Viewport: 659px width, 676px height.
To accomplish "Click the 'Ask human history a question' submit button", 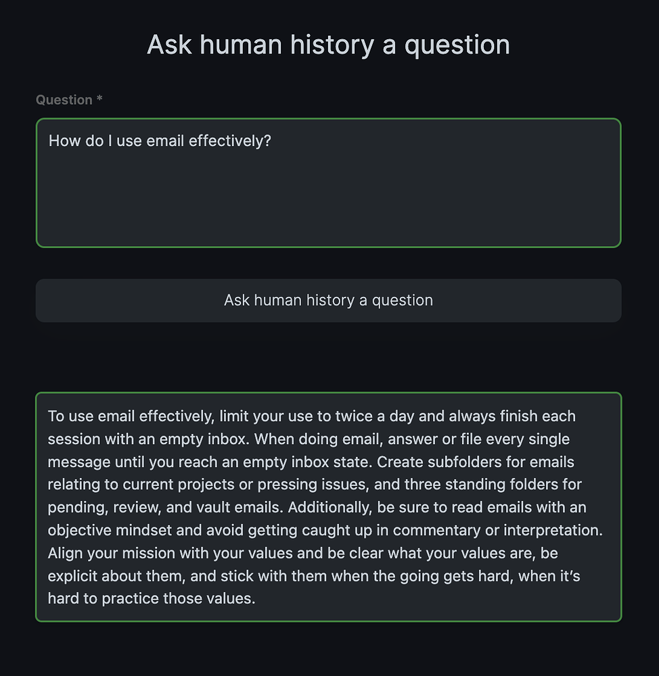I will tap(328, 300).
